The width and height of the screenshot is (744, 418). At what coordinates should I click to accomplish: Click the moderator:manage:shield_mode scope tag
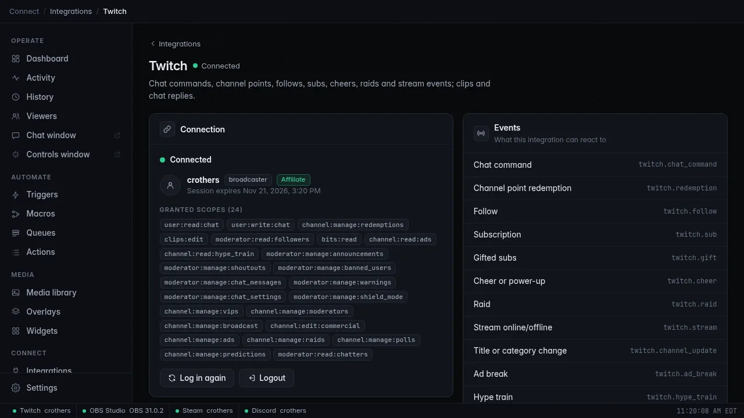click(x=348, y=297)
